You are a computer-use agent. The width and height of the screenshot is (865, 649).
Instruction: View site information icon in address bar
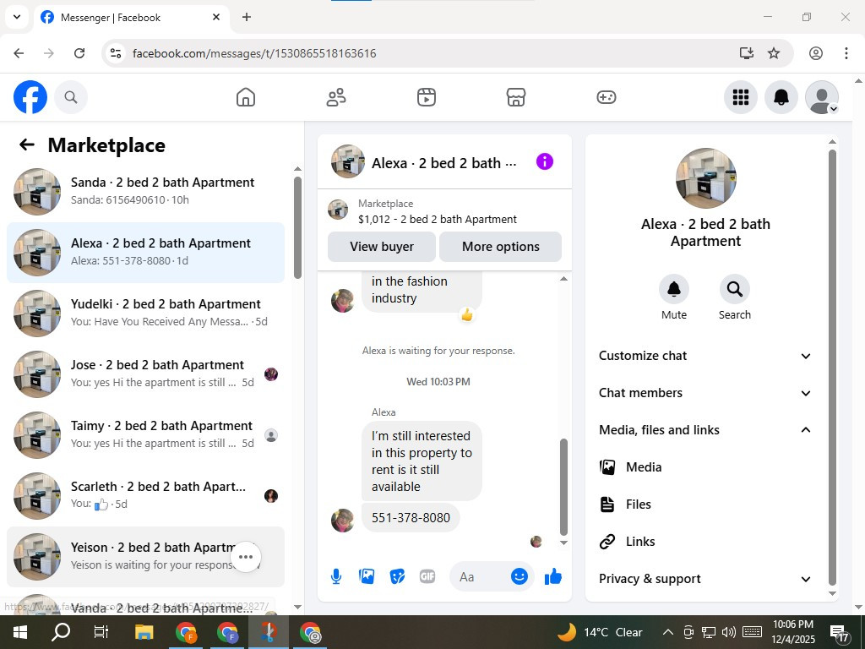tap(115, 53)
